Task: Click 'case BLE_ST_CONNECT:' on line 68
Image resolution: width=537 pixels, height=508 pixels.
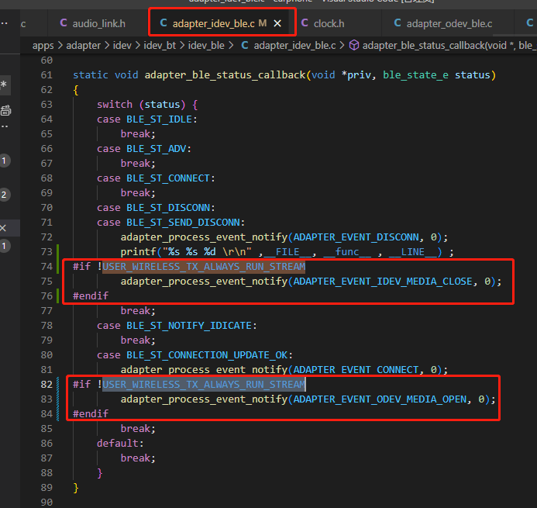Action: (x=157, y=178)
